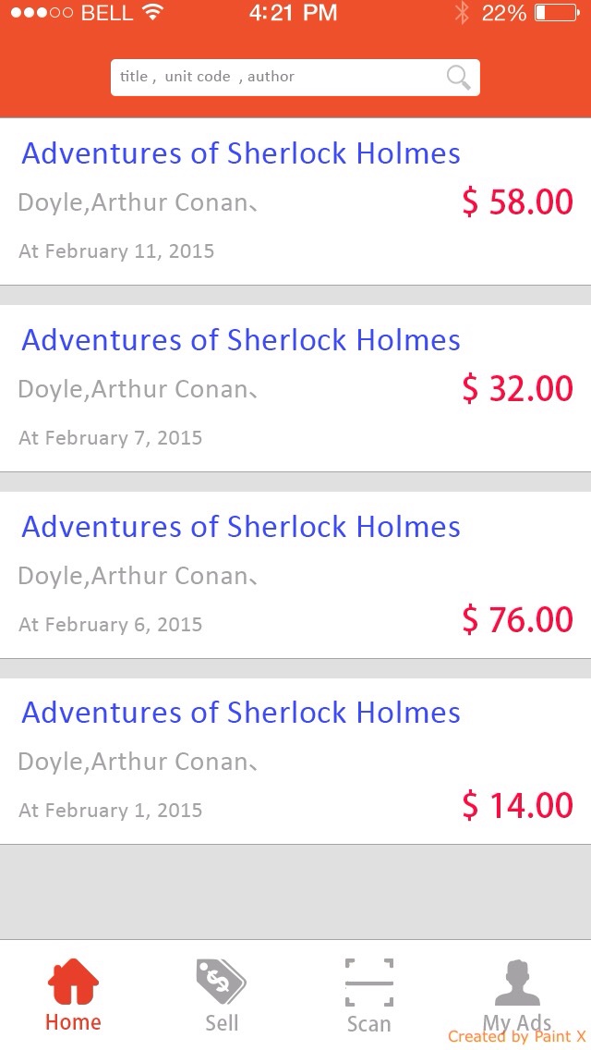The width and height of the screenshot is (591, 1050).
Task: Tap the author name on February 6 listing
Action: point(135,576)
